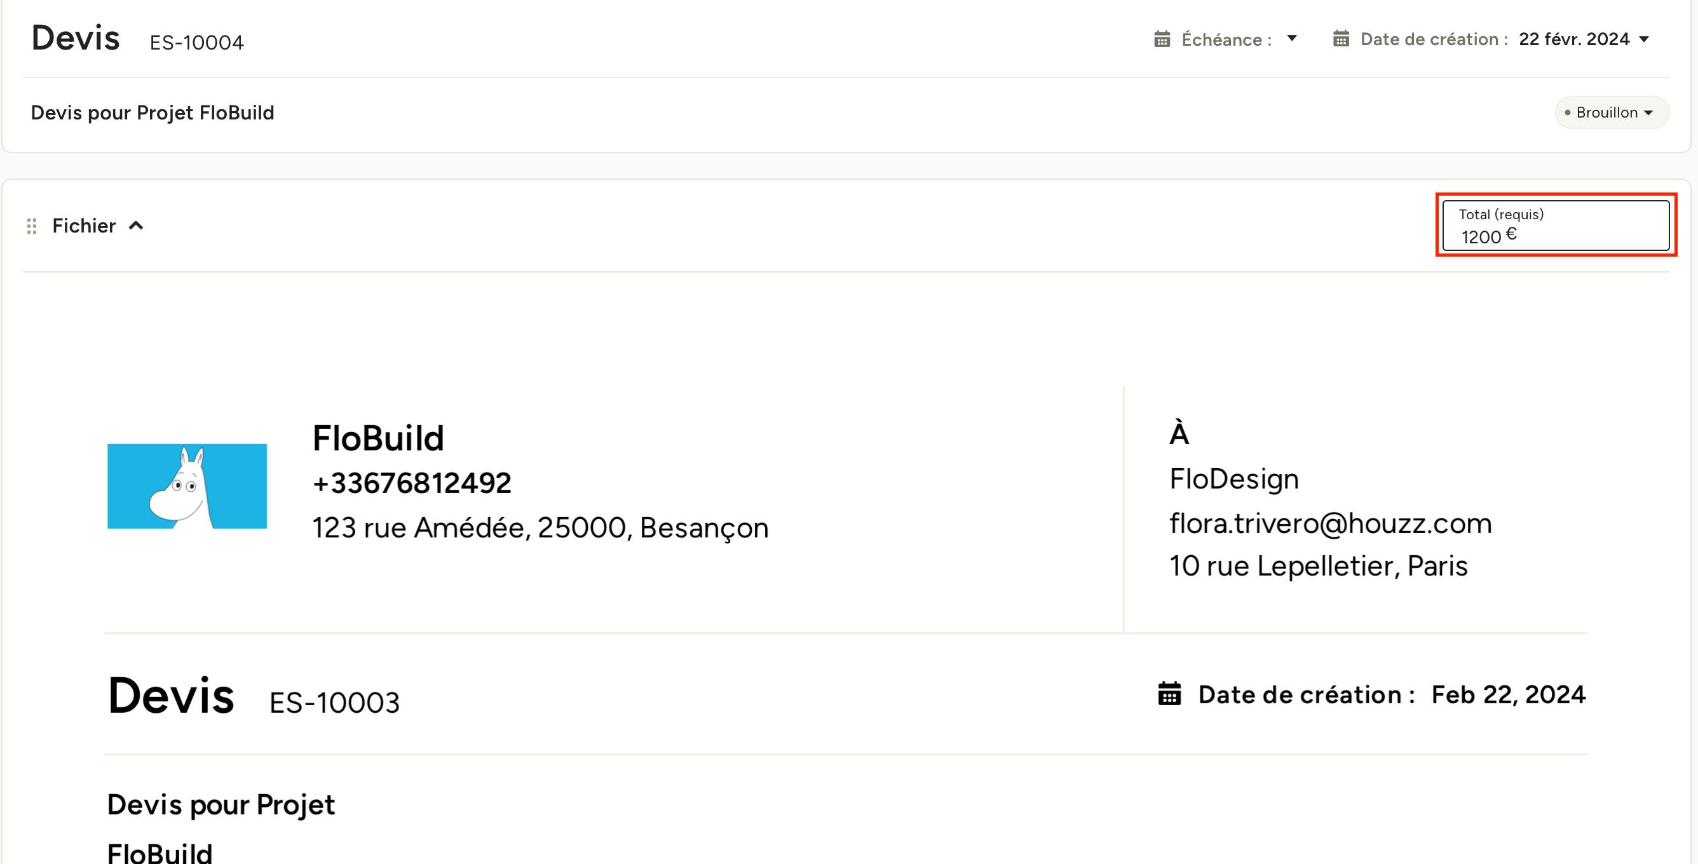The height and width of the screenshot is (864, 1698).
Task: Click the calendar icon beside Feb 22, 2024
Action: tap(1170, 694)
